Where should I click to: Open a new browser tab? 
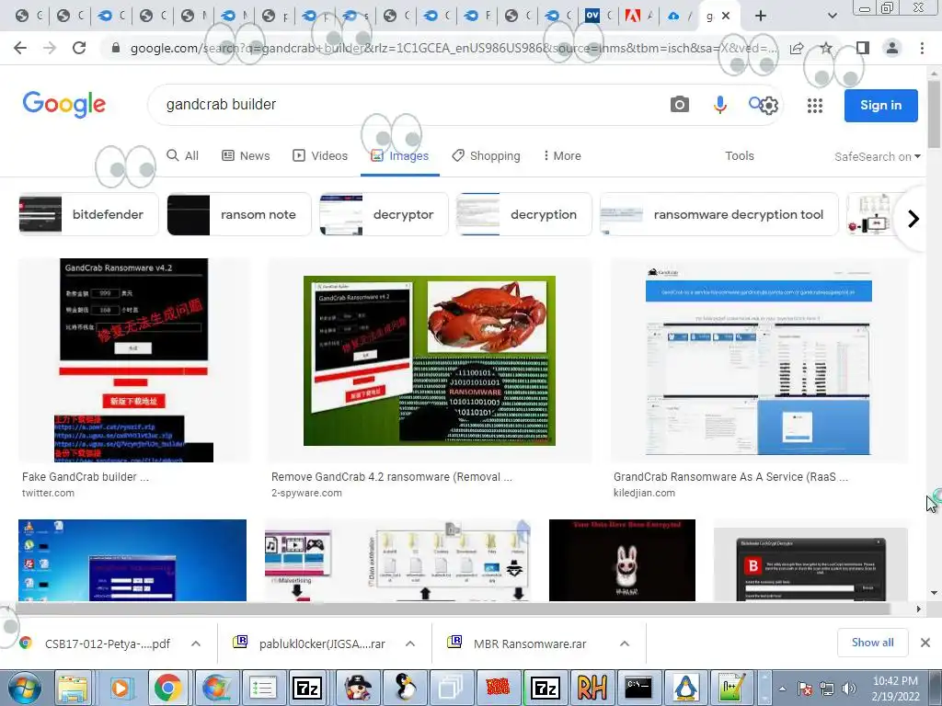coord(761,16)
